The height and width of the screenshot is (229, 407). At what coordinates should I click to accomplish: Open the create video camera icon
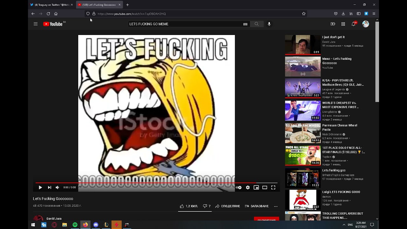tap(333, 24)
